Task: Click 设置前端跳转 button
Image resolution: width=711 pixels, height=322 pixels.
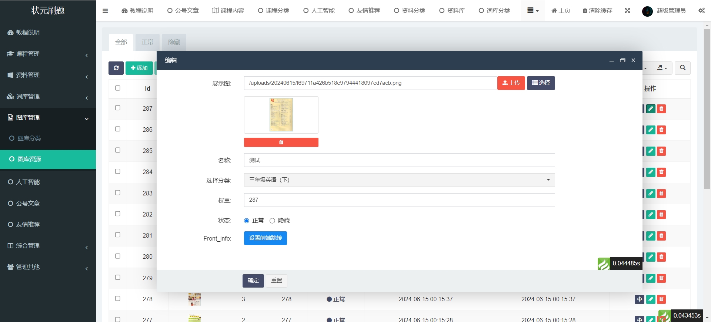Action: [x=266, y=238]
